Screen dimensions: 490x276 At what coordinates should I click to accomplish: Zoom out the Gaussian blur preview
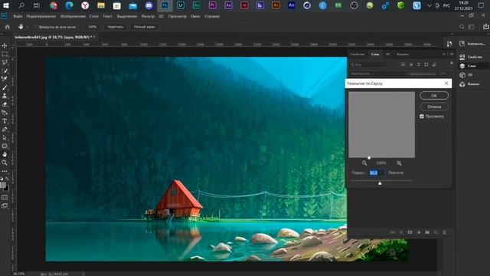click(x=364, y=163)
